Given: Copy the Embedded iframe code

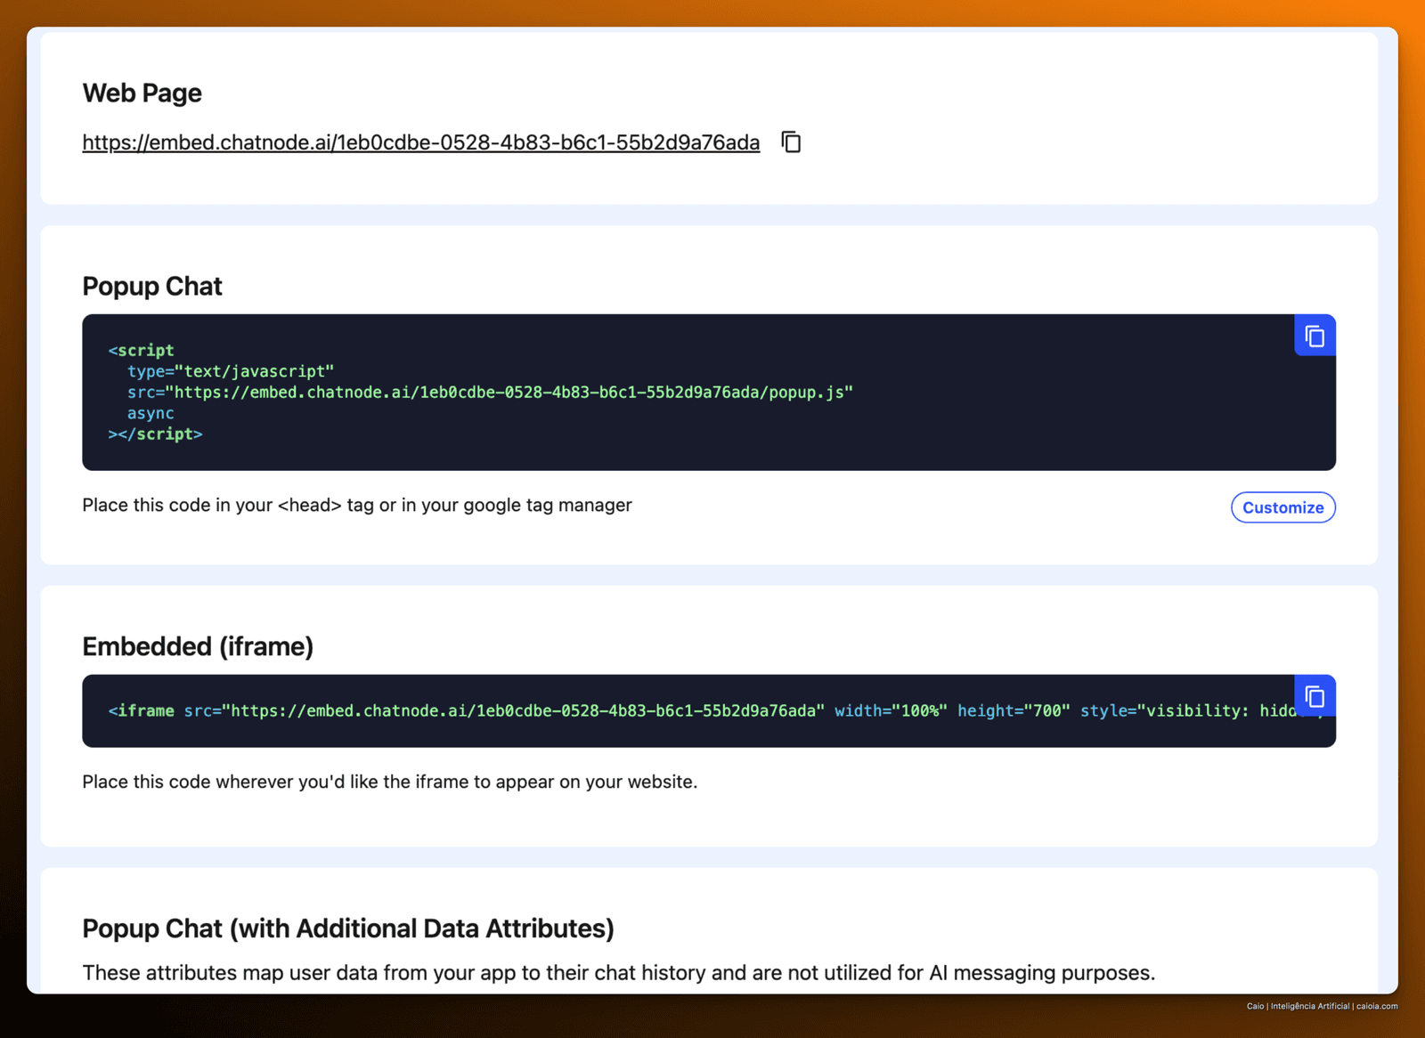Looking at the screenshot, I should coord(1315,696).
